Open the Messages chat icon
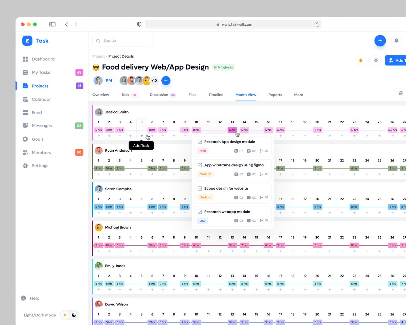This screenshot has height=325, width=406. click(x=25, y=126)
